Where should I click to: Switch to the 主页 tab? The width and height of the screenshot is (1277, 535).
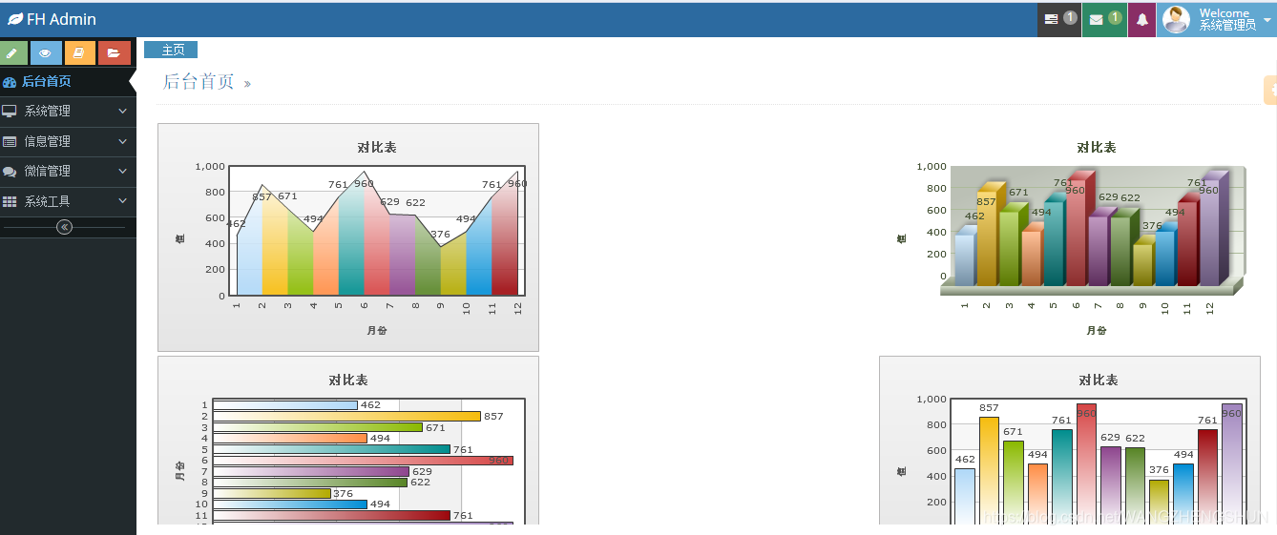[171, 50]
